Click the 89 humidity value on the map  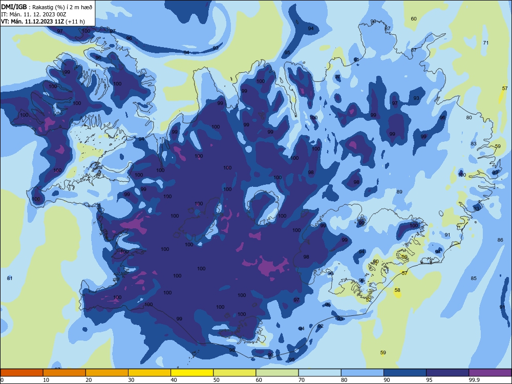[x=399, y=191]
